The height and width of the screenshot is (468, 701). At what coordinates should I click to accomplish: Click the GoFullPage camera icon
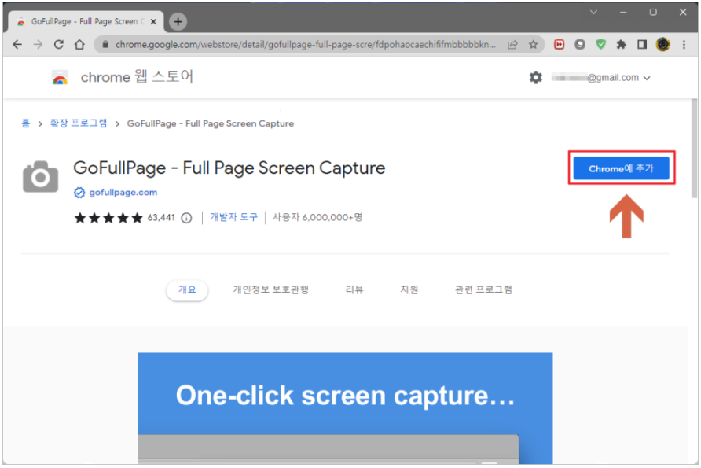tap(41, 177)
